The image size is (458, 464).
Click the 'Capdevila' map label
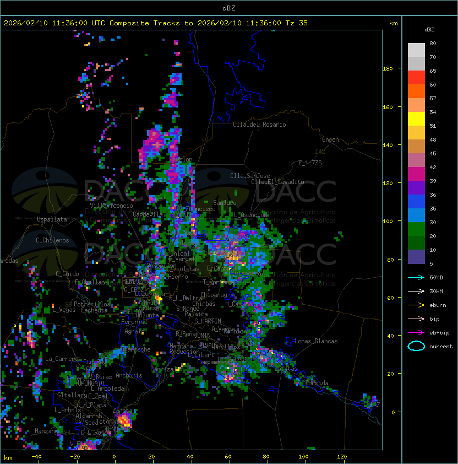[x=148, y=214]
